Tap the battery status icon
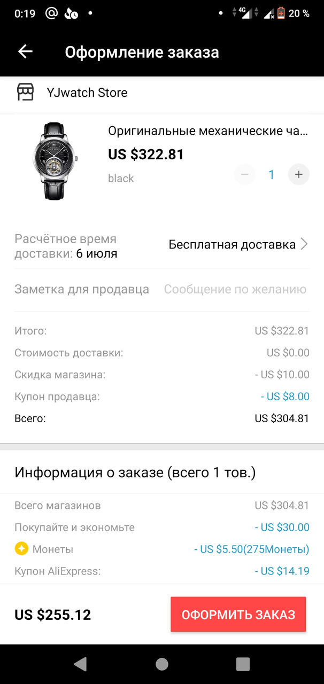 point(281,13)
